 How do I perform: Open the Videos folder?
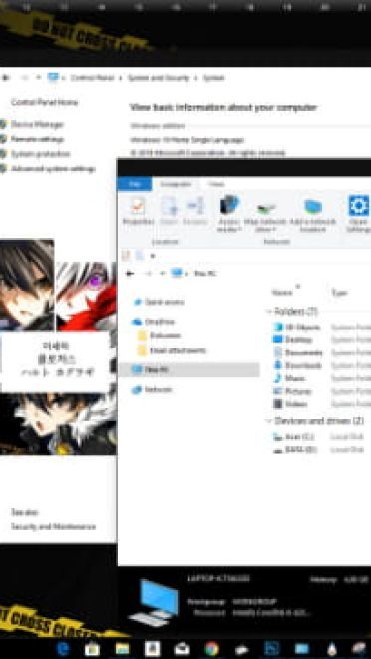pos(290,404)
